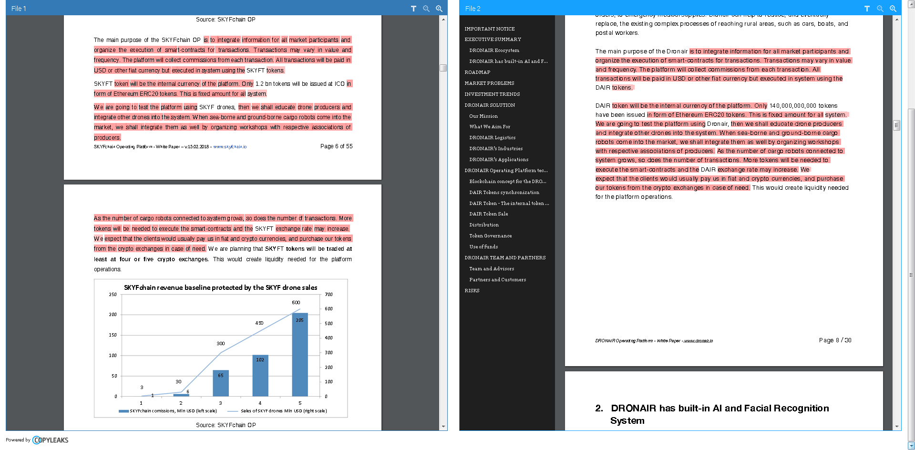
Task: Click heading 'DRONAIR has built-in AI and Facial Recognition'
Action: pyautogui.click(x=720, y=409)
